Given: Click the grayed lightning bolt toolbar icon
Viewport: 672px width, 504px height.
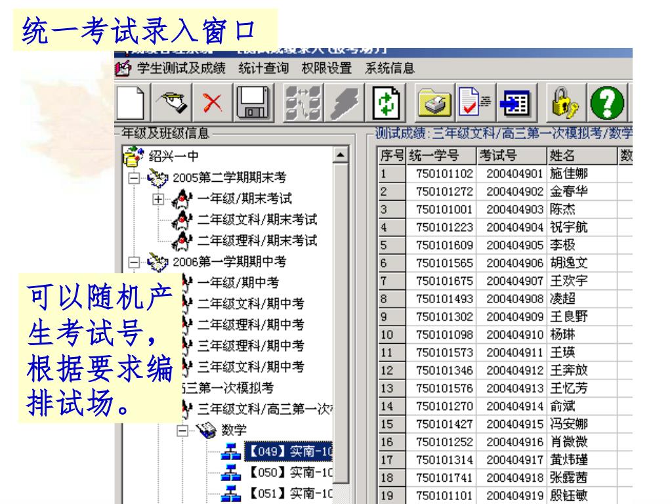Looking at the screenshot, I should click(344, 103).
